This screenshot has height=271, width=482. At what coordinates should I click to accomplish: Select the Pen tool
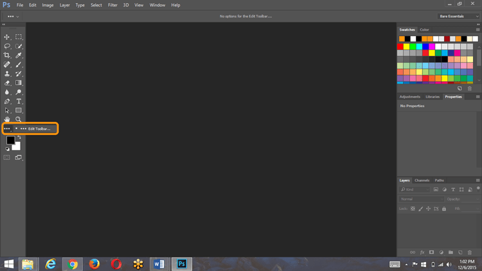(x=7, y=101)
